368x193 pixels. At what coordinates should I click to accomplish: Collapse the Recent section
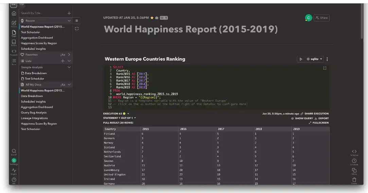pos(69,21)
